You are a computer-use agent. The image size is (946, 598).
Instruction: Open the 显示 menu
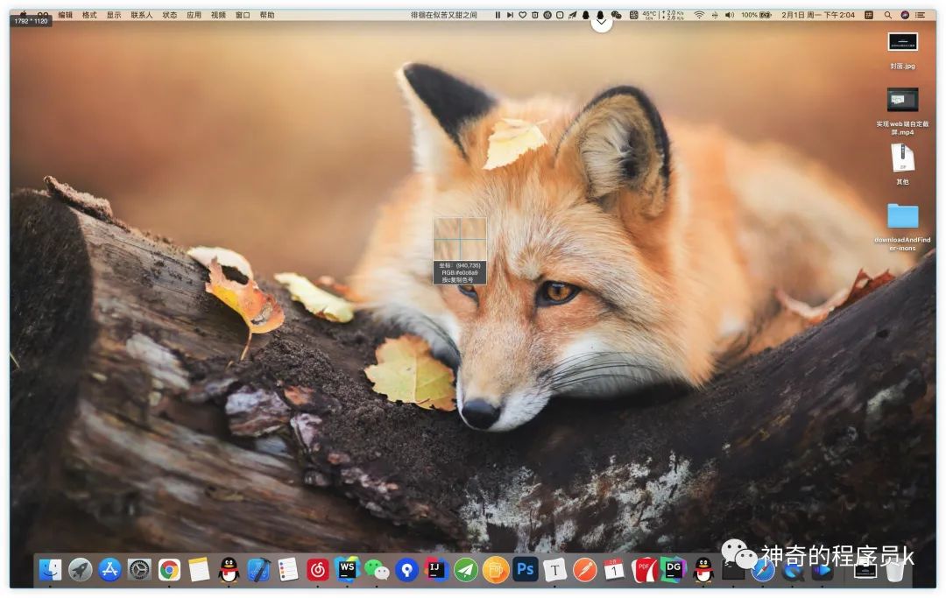[x=114, y=15]
